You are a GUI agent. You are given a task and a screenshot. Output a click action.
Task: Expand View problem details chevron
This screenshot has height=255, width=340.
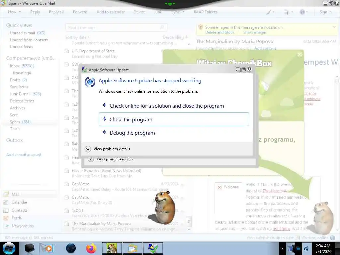click(x=88, y=149)
